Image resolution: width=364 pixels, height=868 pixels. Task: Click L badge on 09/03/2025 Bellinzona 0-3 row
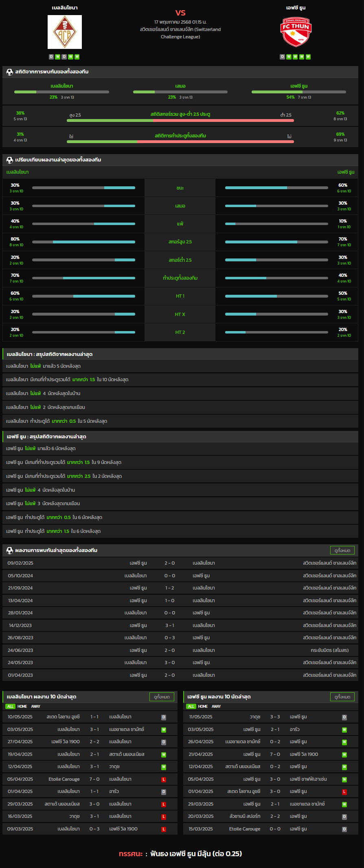tap(164, 829)
